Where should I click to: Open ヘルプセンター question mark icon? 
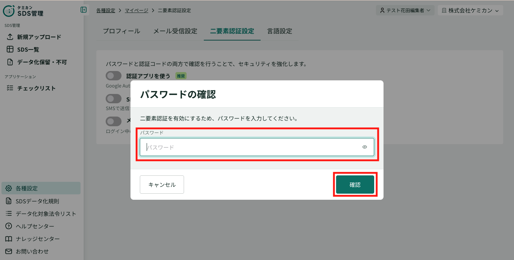click(x=9, y=226)
